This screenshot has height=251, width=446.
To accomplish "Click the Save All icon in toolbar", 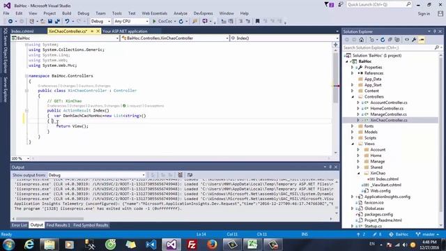I will (57, 22).
